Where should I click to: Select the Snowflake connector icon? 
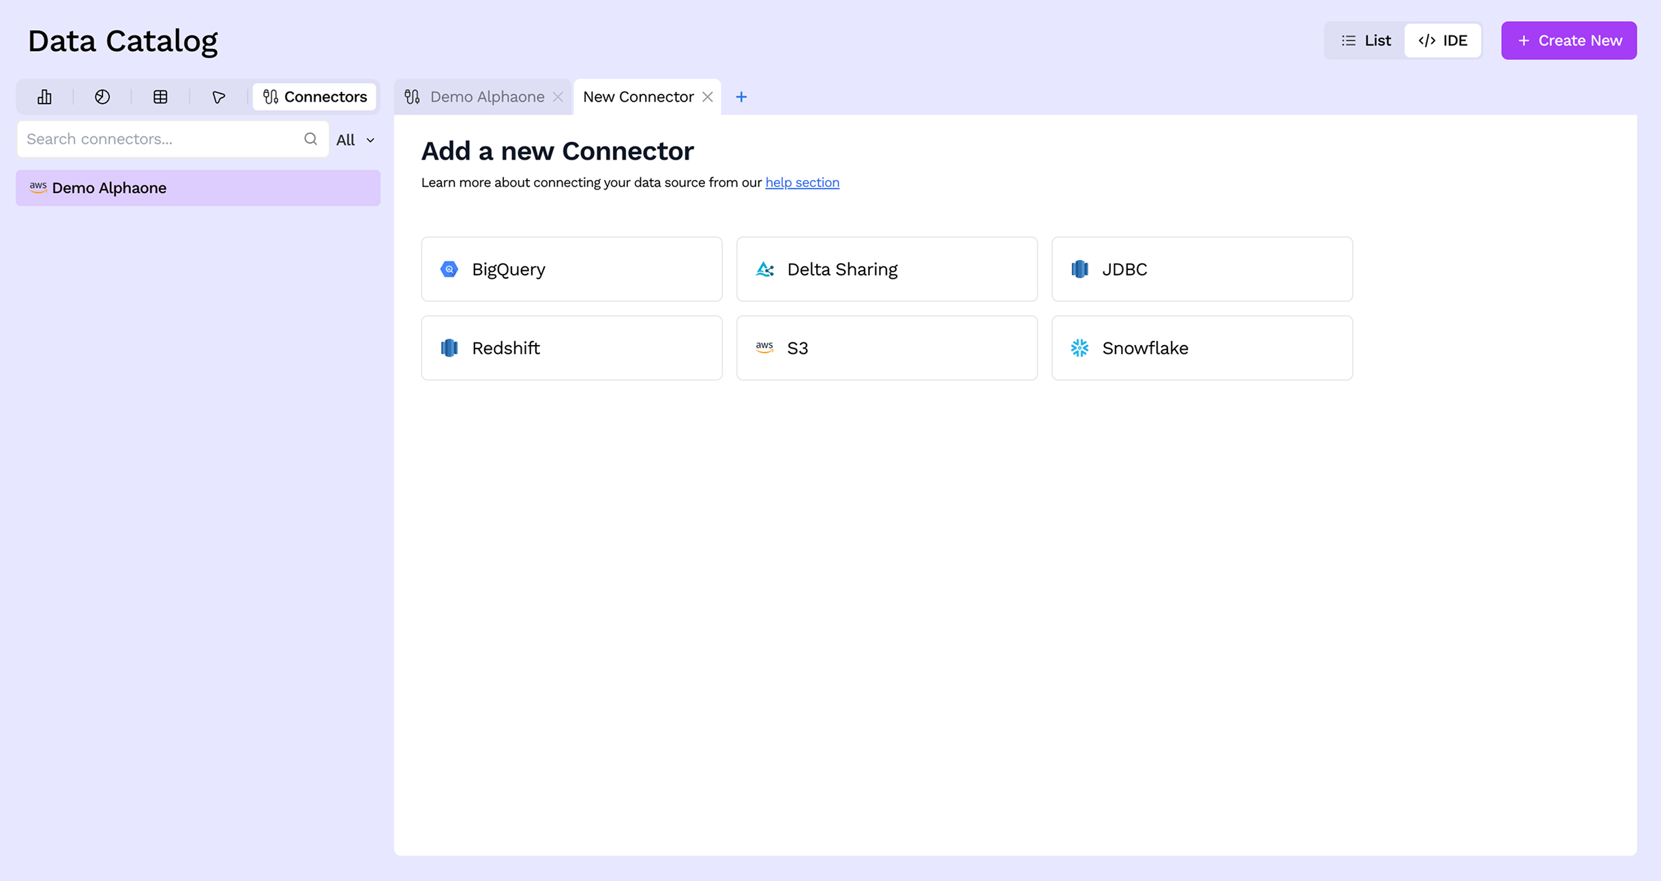(x=1079, y=348)
